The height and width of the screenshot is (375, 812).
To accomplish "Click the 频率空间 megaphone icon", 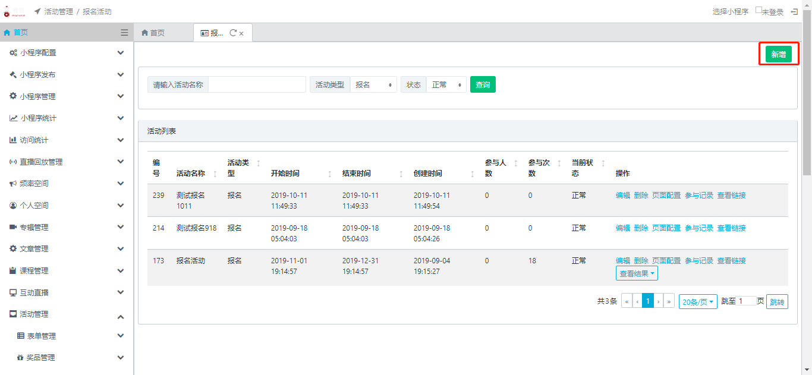I will click(13, 184).
